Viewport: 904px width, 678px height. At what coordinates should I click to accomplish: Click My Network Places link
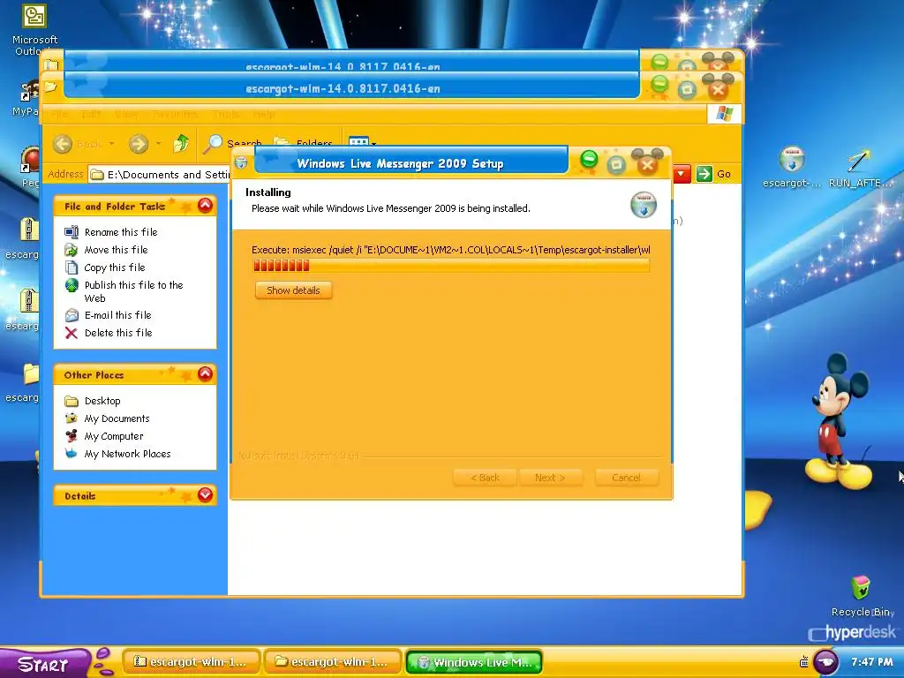tap(127, 454)
